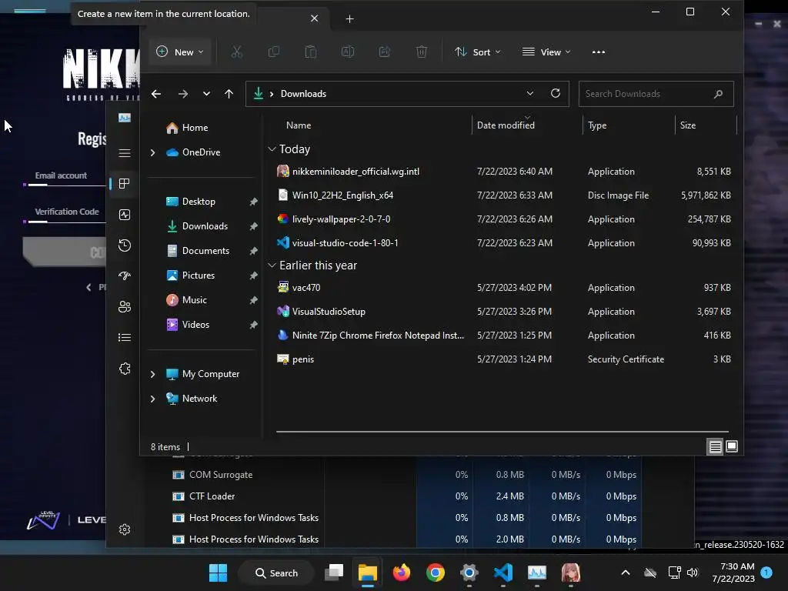788x591 pixels.
Task: Sort by the Name column header
Action: 299,125
